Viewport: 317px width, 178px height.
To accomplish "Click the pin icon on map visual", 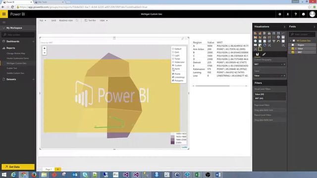I will tap(183, 39).
